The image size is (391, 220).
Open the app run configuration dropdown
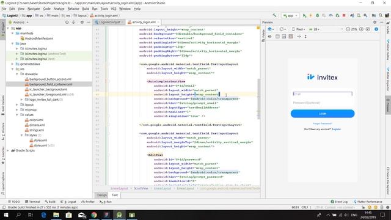pyautogui.click(x=290, y=15)
